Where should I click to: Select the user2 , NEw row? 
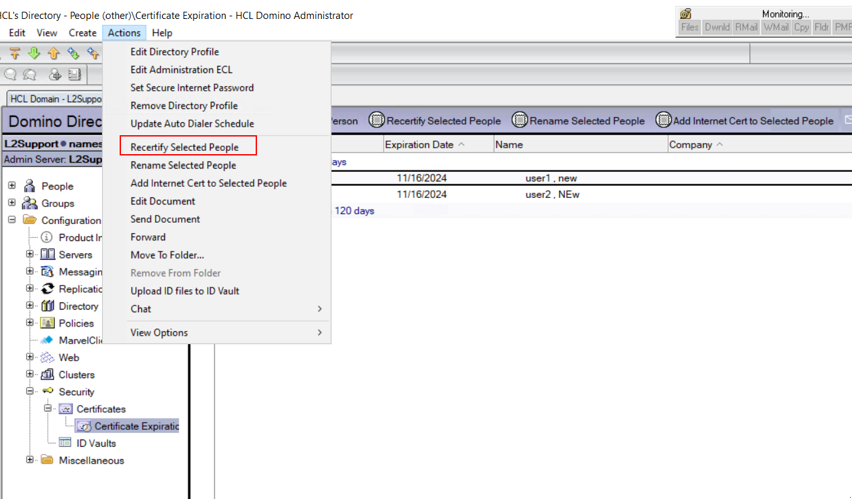(x=533, y=194)
